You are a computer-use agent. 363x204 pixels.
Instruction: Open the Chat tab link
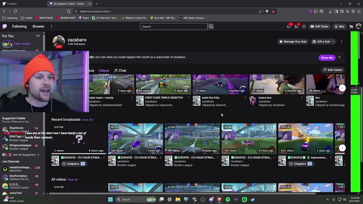[x=120, y=71]
